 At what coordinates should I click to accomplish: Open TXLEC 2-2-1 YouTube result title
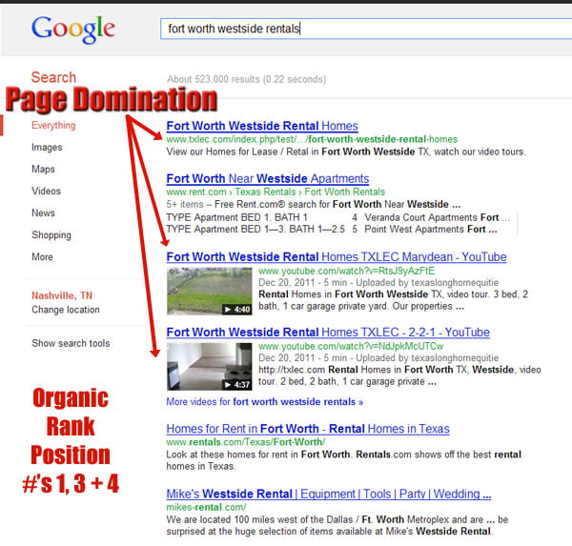pyautogui.click(x=328, y=333)
